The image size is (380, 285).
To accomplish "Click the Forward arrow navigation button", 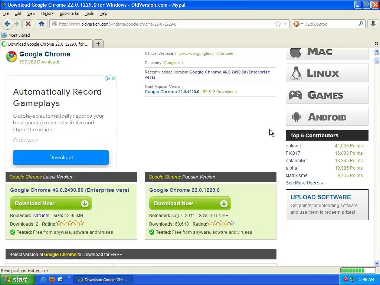I will click(x=16, y=24).
